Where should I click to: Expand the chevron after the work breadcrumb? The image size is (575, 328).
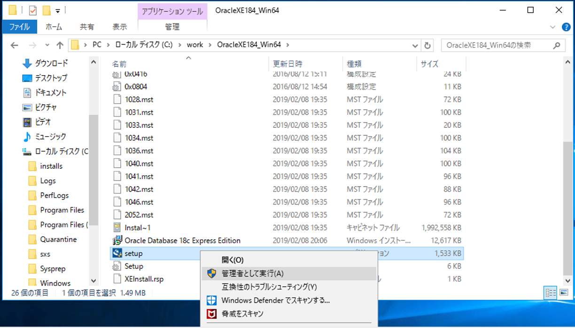(x=210, y=45)
